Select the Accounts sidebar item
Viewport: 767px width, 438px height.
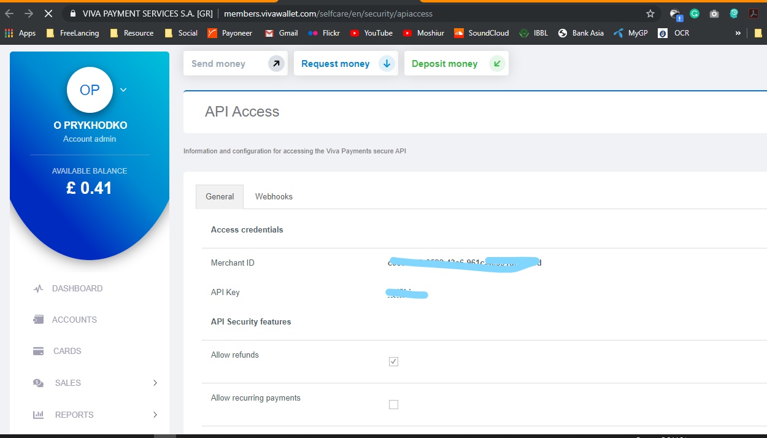[x=75, y=320]
